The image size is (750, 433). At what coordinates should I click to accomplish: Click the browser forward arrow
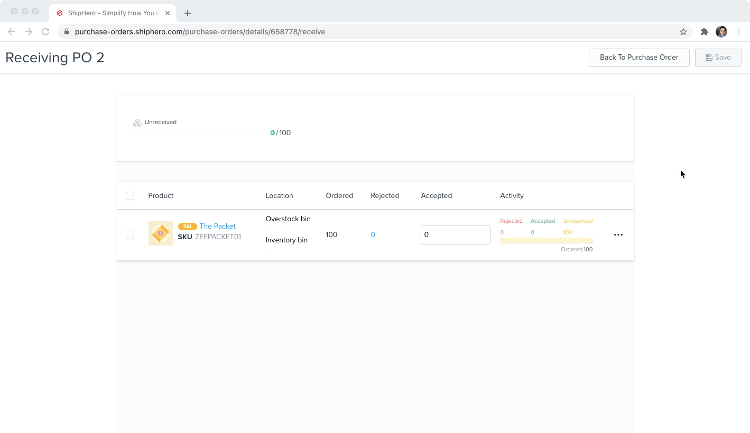point(29,32)
